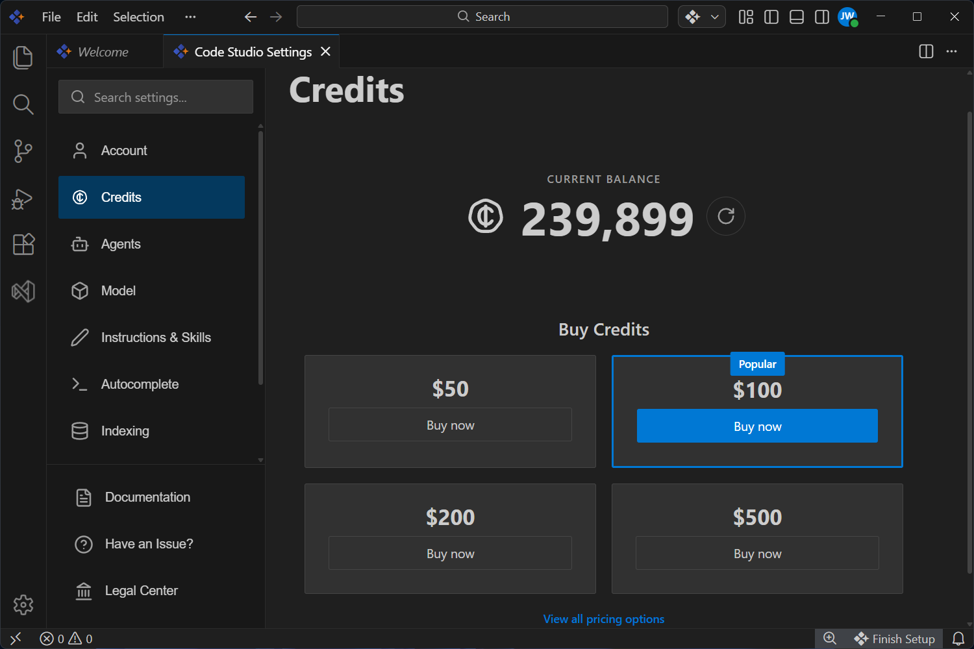
Task: Click the main content vertical scrollbar
Action: tap(969, 342)
